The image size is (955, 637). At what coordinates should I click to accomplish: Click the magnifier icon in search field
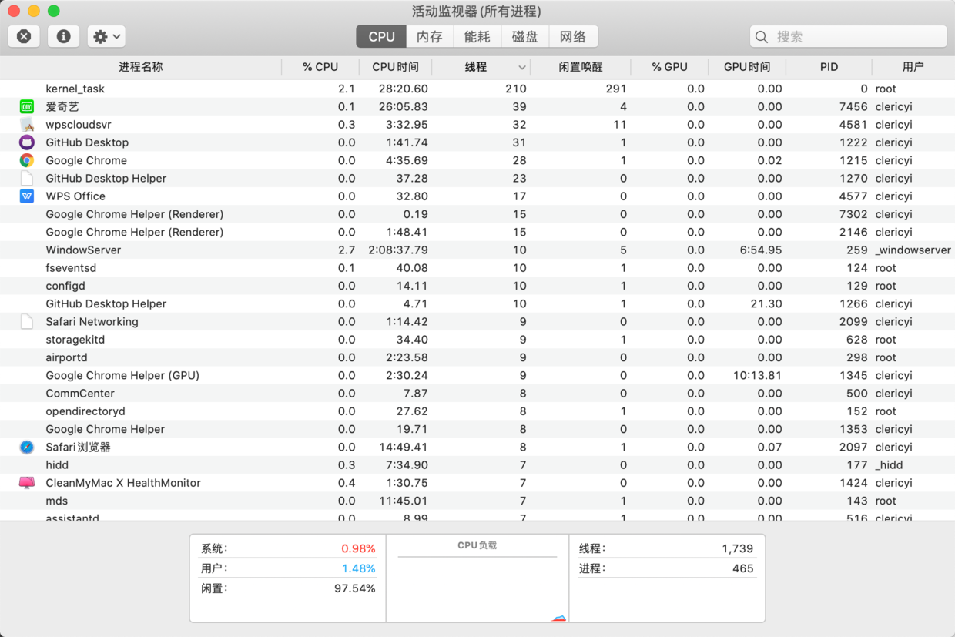tap(762, 37)
